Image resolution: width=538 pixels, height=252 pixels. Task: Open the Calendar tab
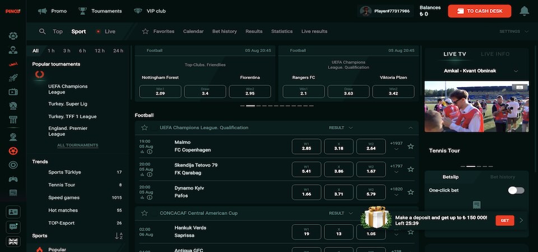click(x=193, y=31)
